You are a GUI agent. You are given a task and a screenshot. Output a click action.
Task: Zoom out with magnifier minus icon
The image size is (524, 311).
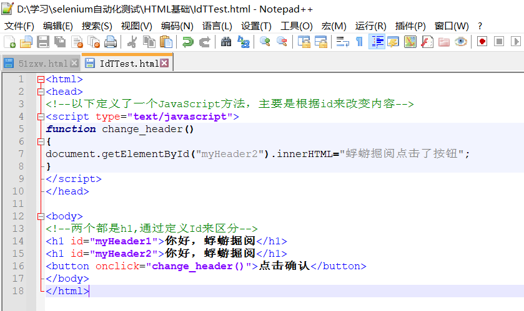coord(282,42)
